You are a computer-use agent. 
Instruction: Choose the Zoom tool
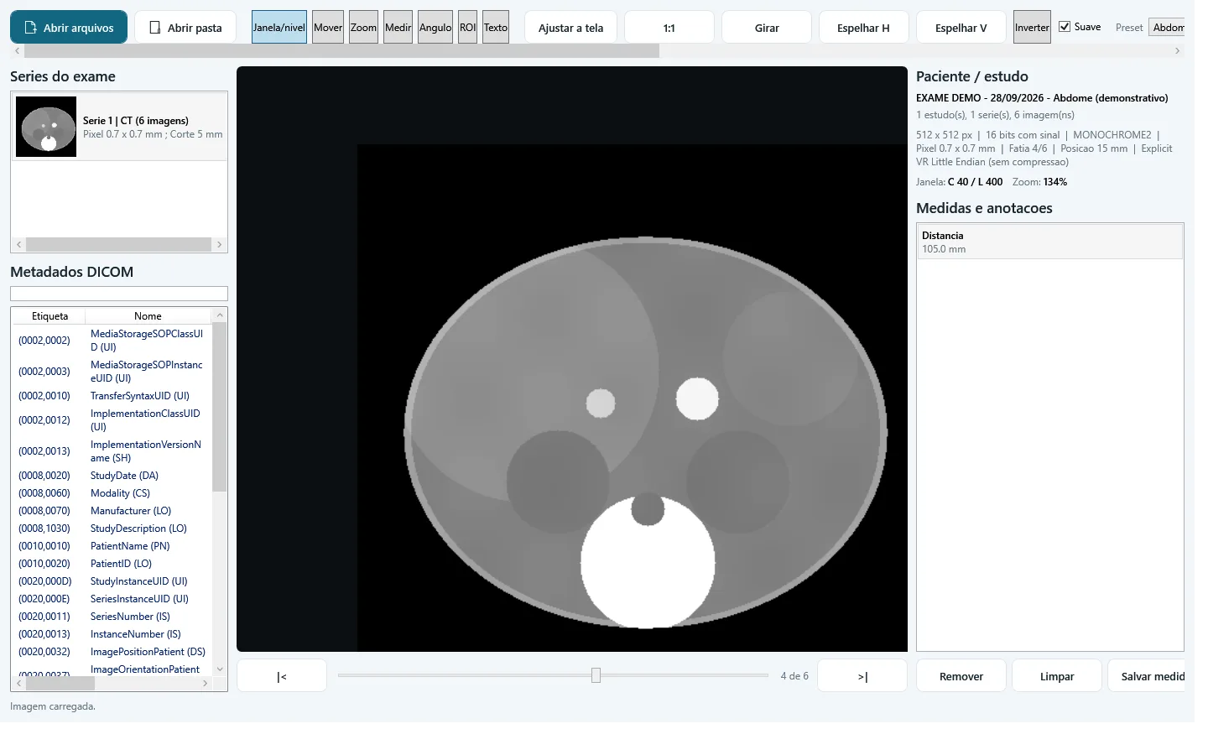pyautogui.click(x=363, y=28)
